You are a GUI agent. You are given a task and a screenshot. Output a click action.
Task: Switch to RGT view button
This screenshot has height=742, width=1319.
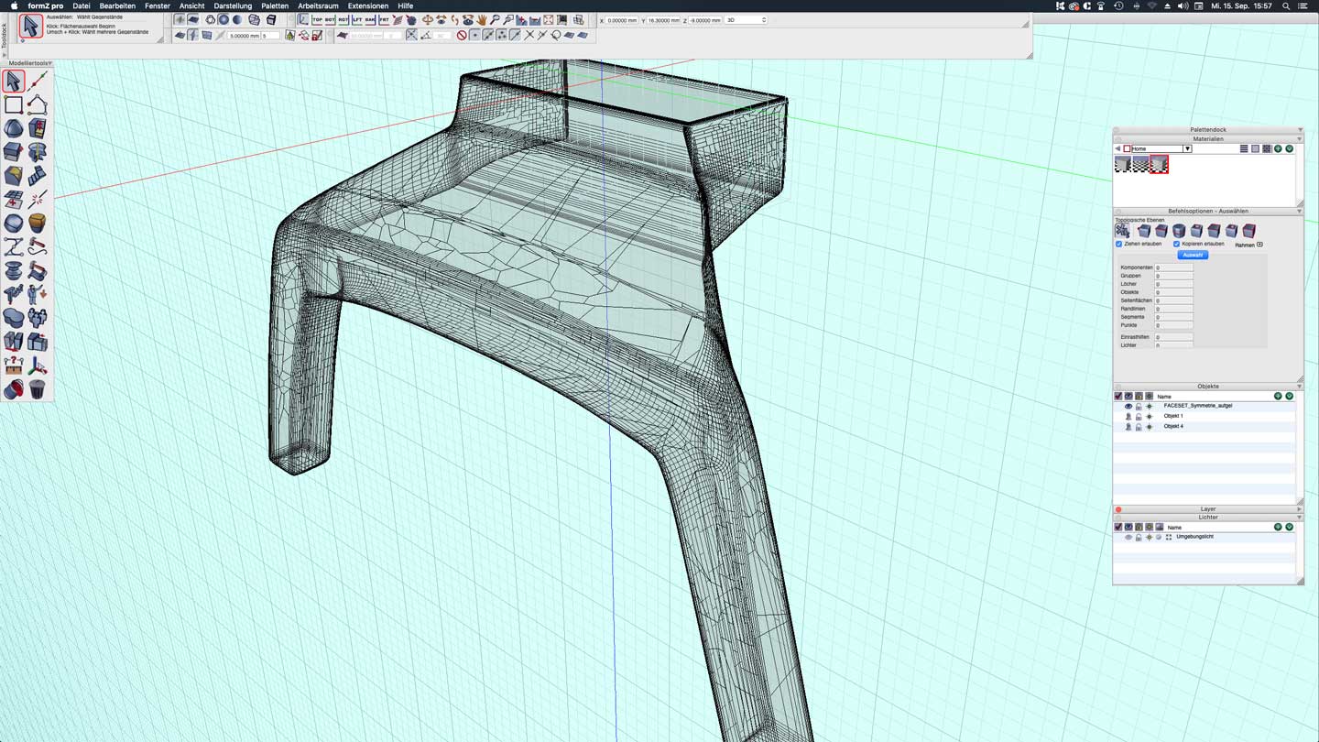coord(343,19)
